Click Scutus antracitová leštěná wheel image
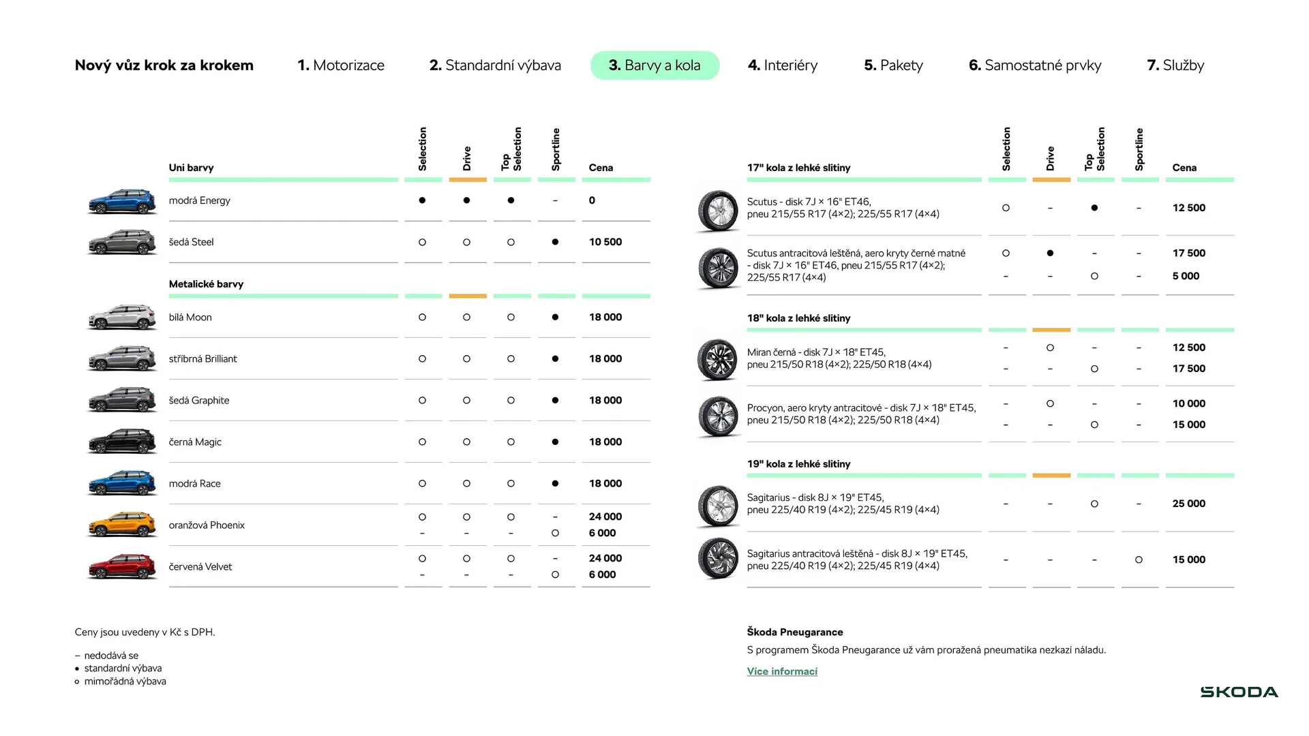 [718, 267]
